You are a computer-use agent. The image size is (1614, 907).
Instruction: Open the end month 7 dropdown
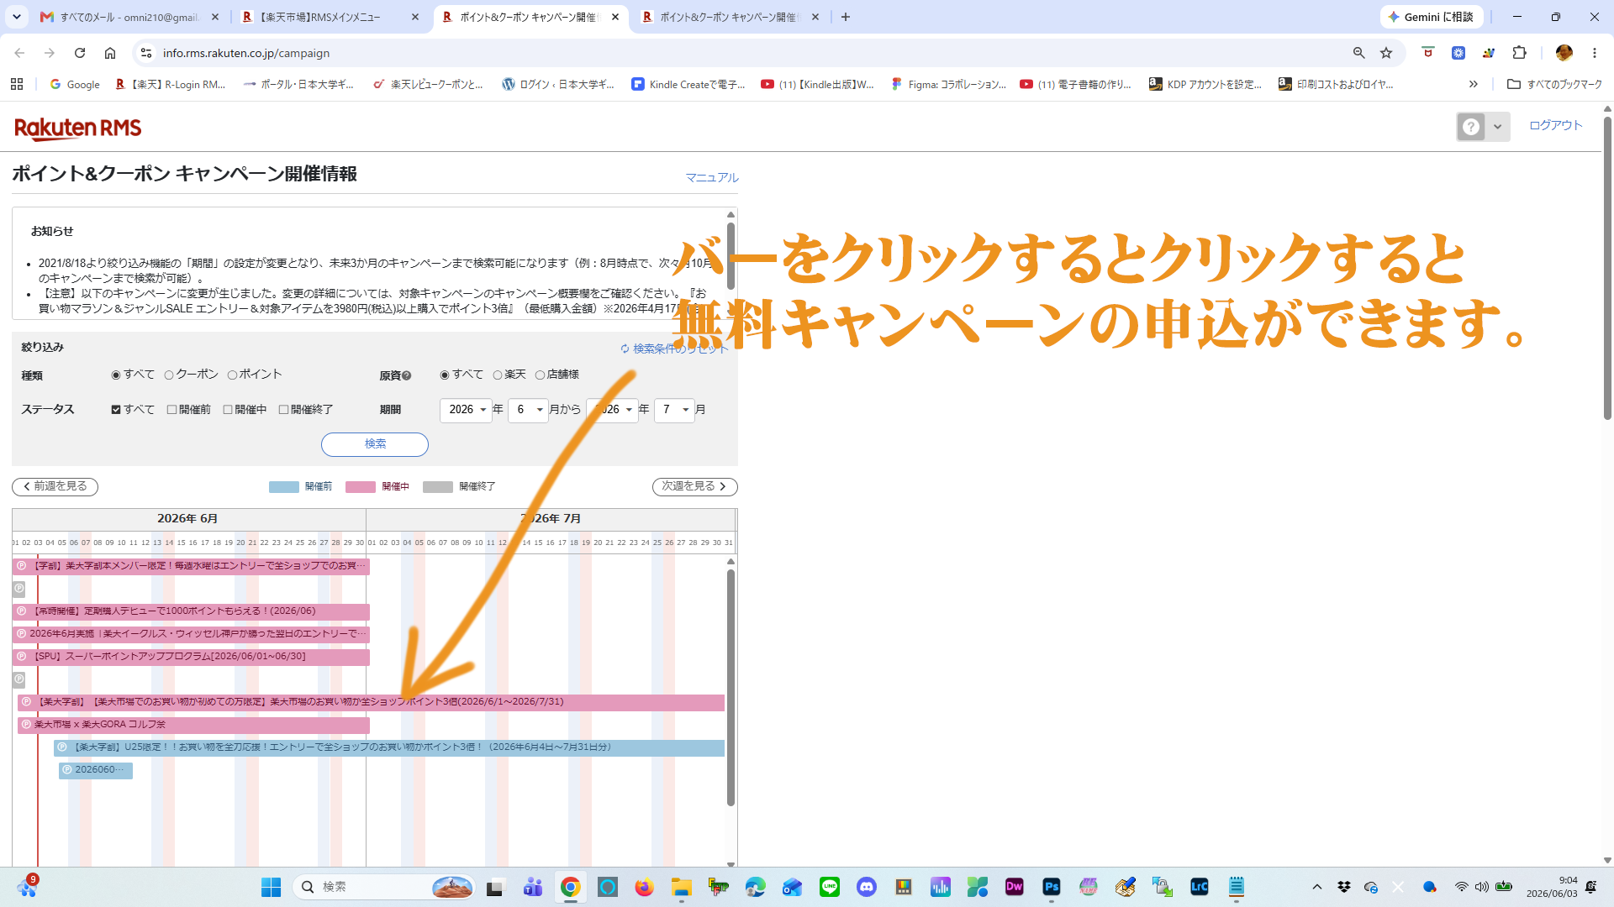674,410
